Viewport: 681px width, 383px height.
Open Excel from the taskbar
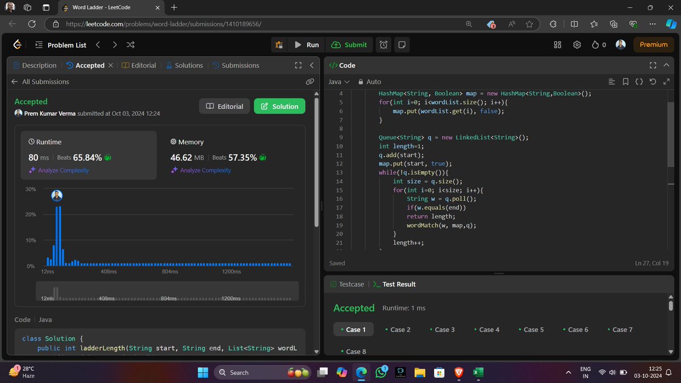coord(478,372)
